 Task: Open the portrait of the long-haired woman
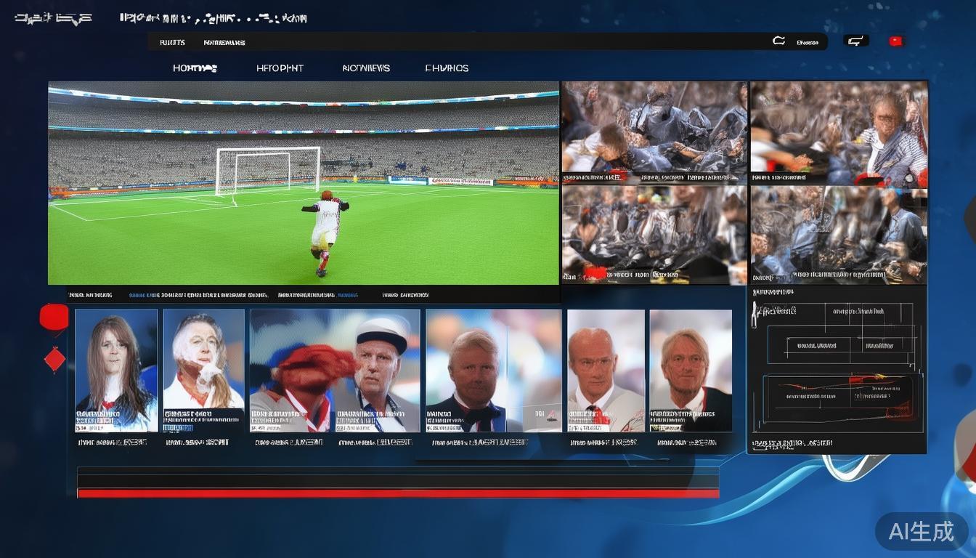(116, 370)
